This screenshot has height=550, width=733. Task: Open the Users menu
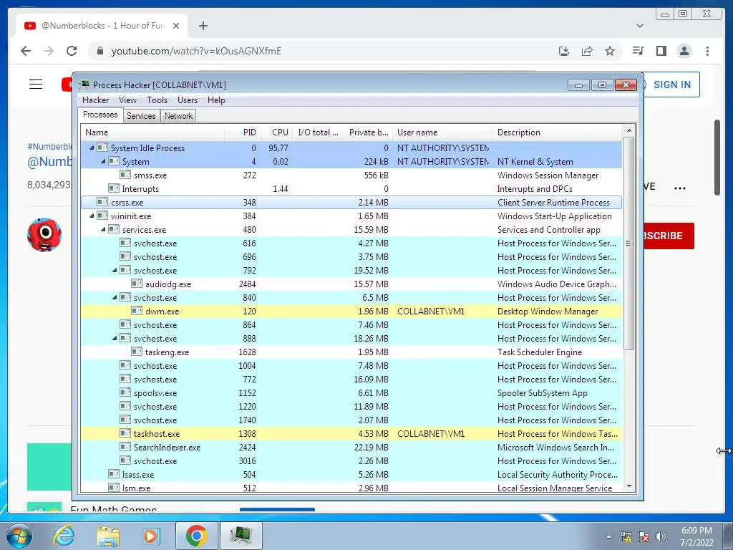[x=187, y=100]
